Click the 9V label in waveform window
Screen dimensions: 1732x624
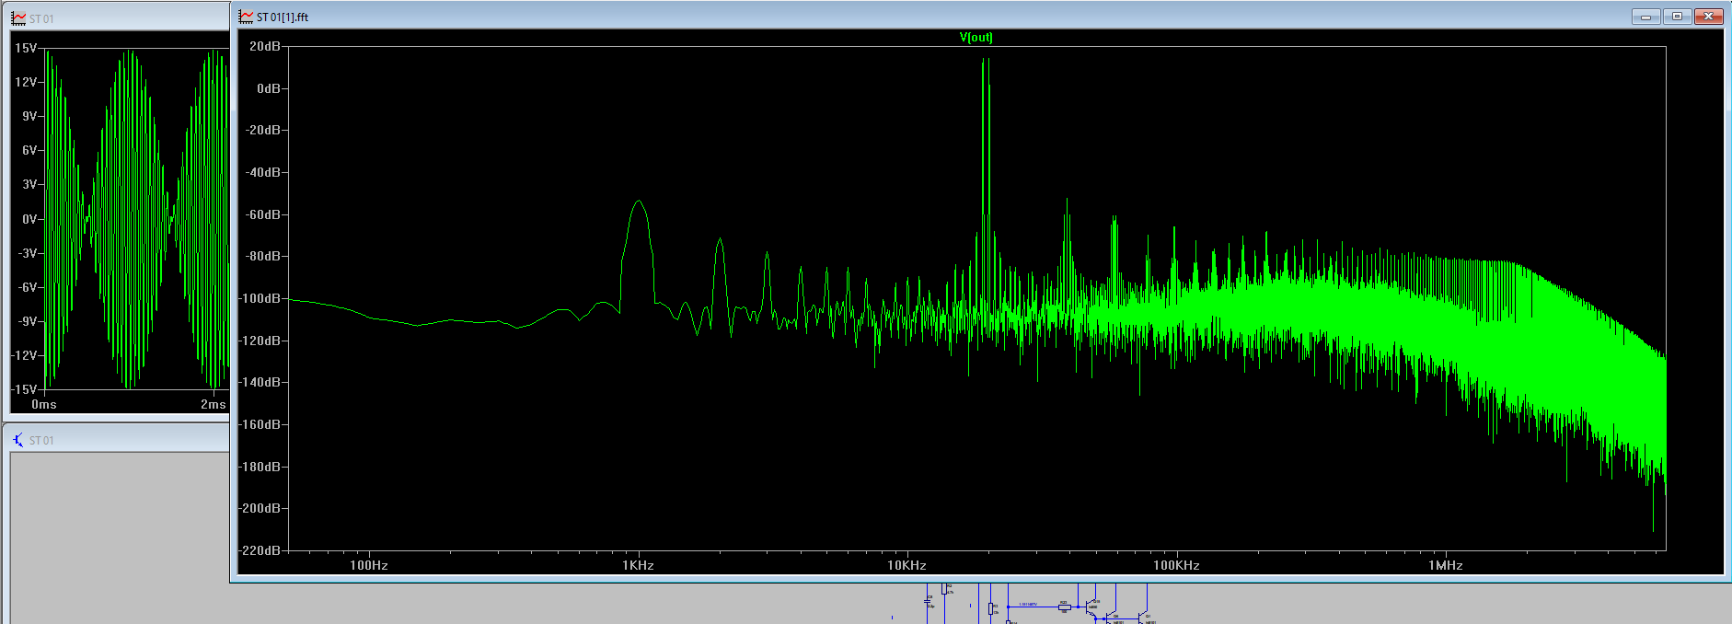coord(29,116)
